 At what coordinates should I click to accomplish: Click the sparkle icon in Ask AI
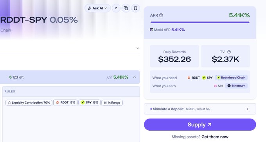point(90,8)
